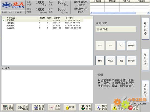Click the 置为当前 button
Screen dimensions: 150x112
132,46
